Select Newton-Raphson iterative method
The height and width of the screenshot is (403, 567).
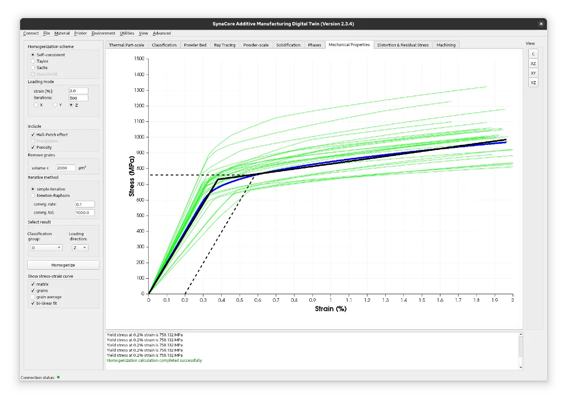click(33, 195)
